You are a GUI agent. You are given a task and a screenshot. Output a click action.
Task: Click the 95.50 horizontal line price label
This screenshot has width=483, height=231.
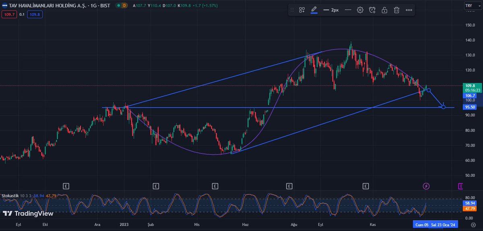[470, 107]
